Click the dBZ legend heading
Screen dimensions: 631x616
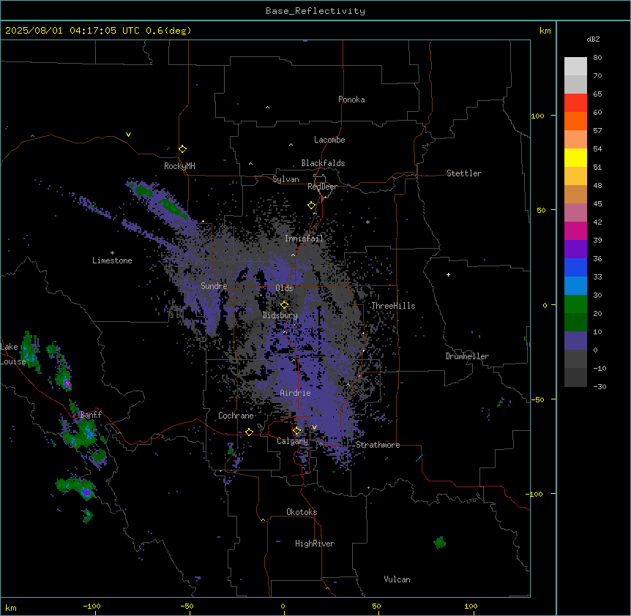pyautogui.click(x=593, y=39)
